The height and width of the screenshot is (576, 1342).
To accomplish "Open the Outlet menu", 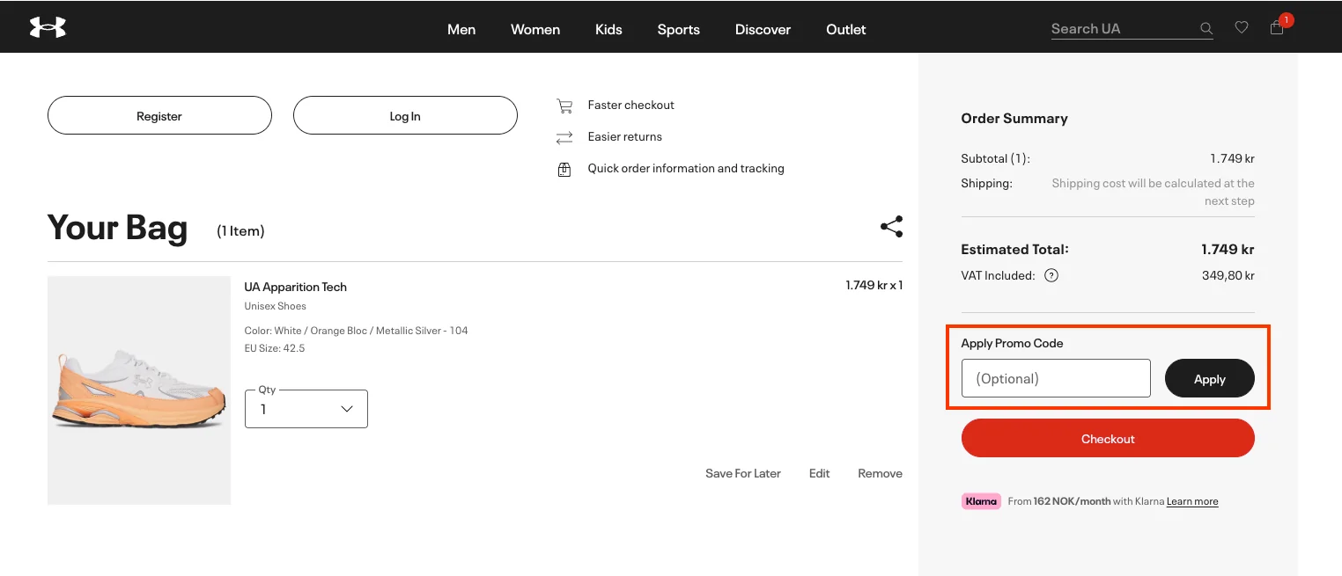I will tap(846, 29).
